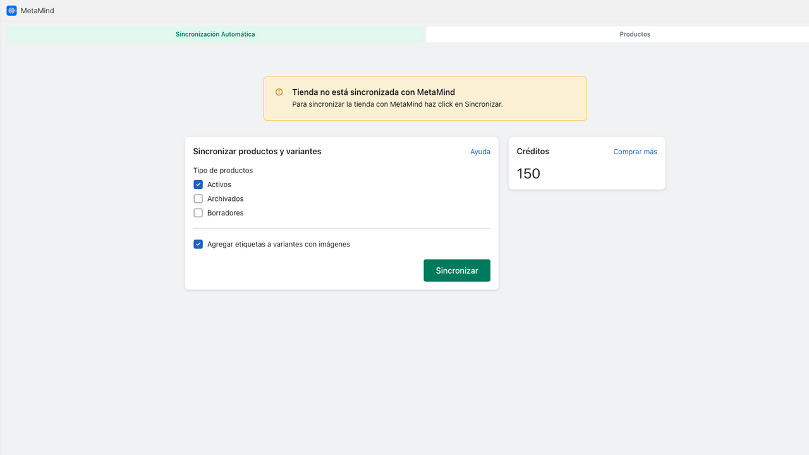
Task: Follow the Comprar más link
Action: [x=635, y=152]
